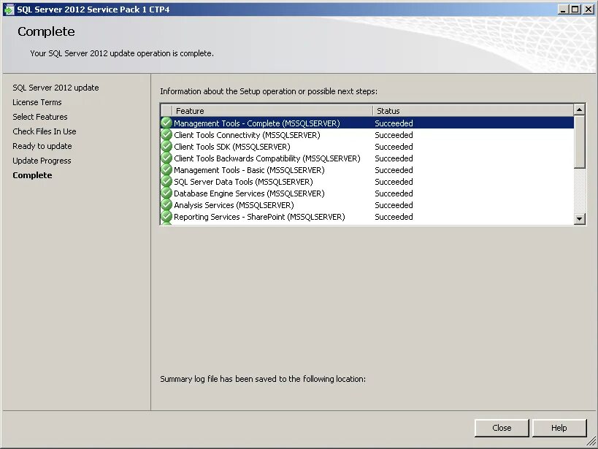The height and width of the screenshot is (449, 598).
Task: Click the Update Progress step
Action: (x=42, y=161)
